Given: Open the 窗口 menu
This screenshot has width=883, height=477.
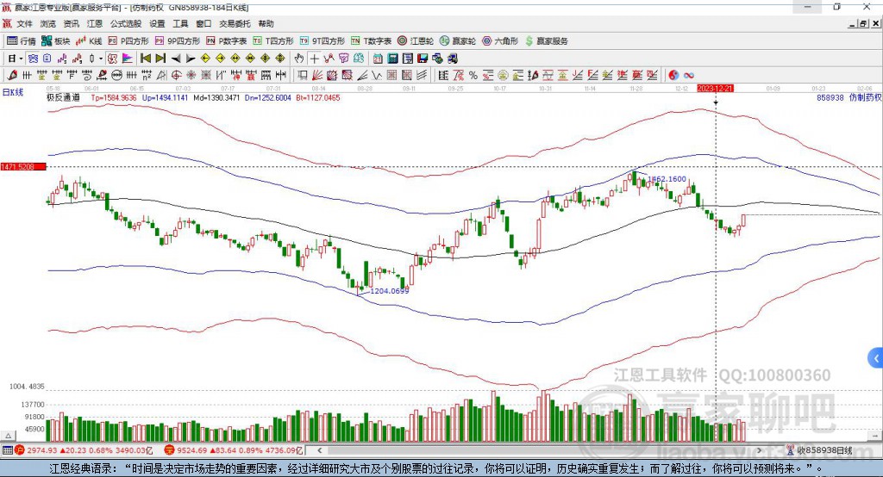Looking at the screenshot, I should pyautogui.click(x=204, y=23).
